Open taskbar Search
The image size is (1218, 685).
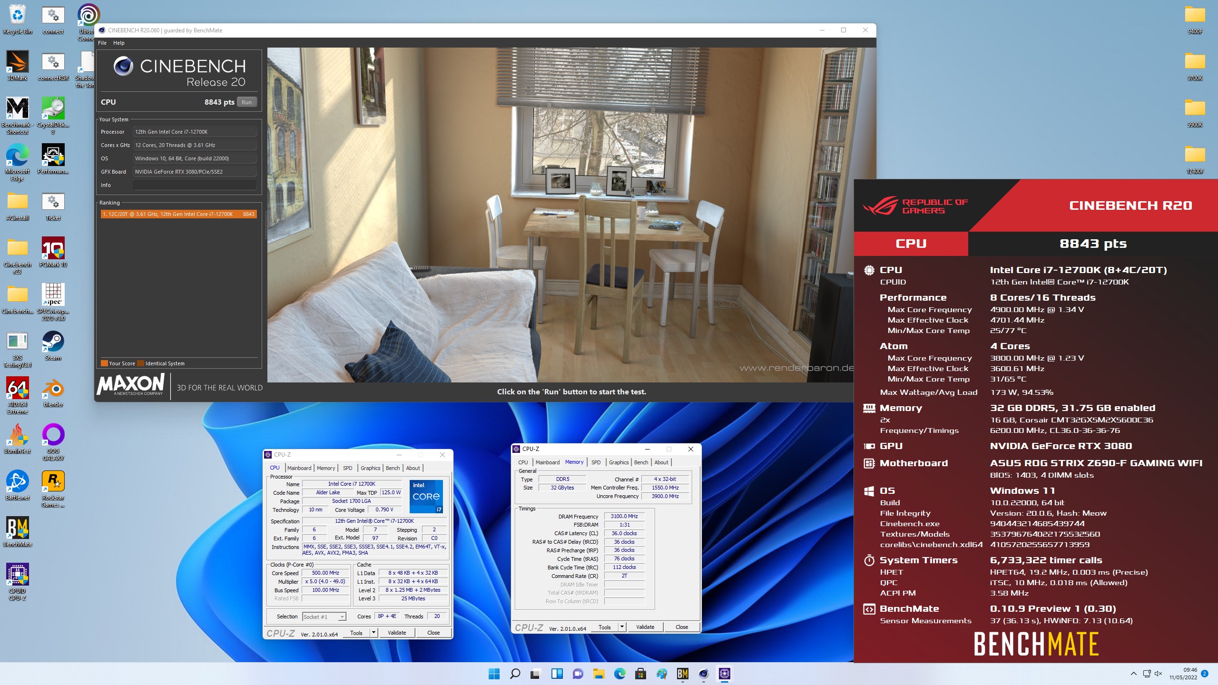point(515,674)
